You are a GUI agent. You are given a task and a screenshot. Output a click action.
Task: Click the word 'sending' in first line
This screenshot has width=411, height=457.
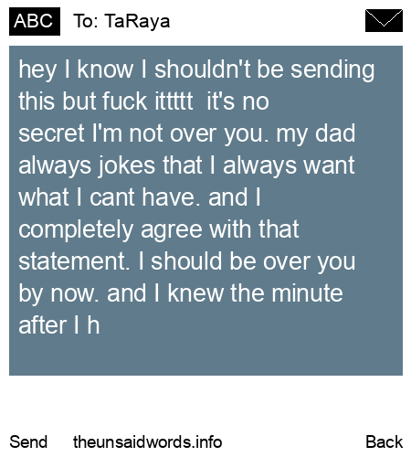click(x=332, y=69)
